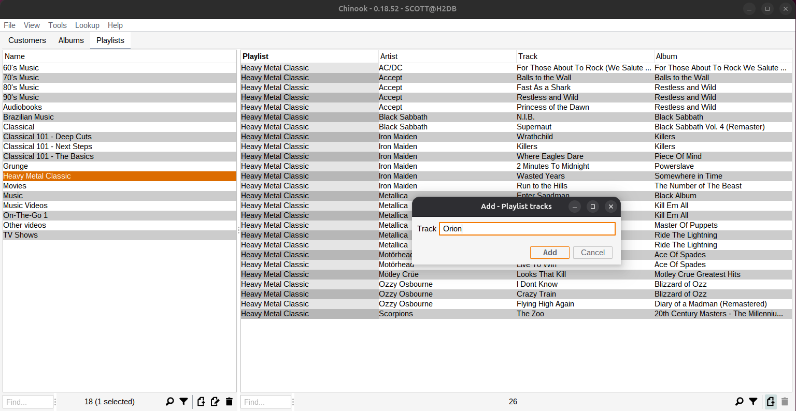Search within the playlists list
796x411 pixels.
(169, 401)
